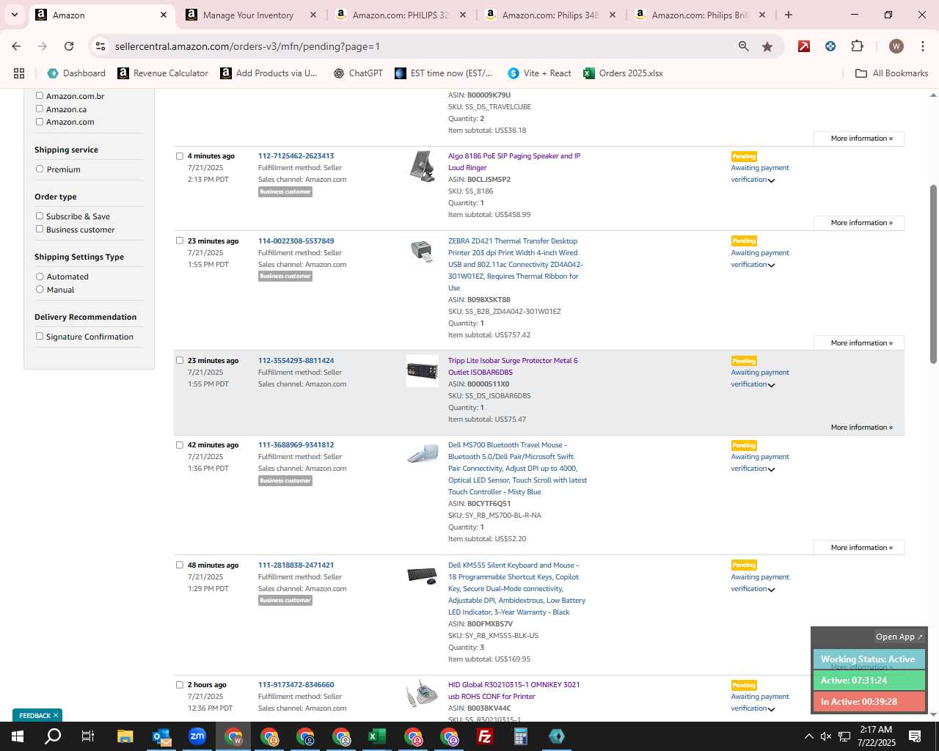Switch to Amazon.com: PHILIPS 32 tab

pyautogui.click(x=400, y=15)
